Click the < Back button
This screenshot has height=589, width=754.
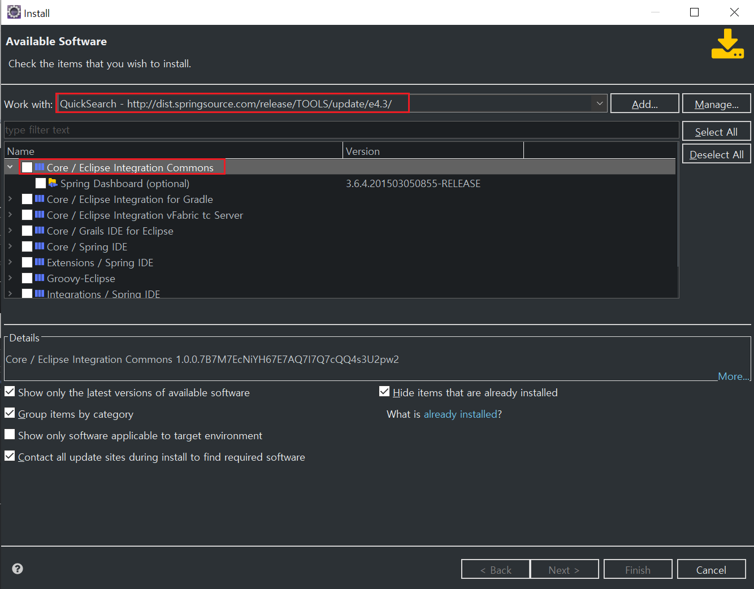(x=496, y=569)
